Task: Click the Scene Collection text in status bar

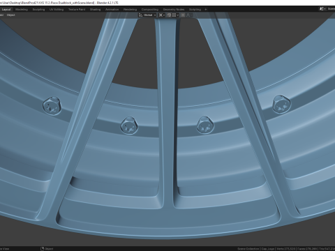Action: coord(248,249)
